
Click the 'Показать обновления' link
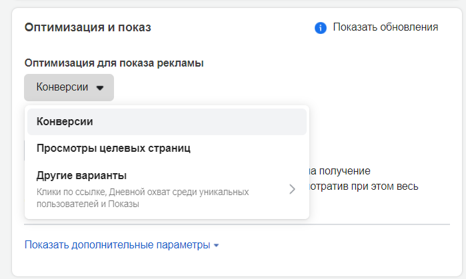[x=385, y=27]
